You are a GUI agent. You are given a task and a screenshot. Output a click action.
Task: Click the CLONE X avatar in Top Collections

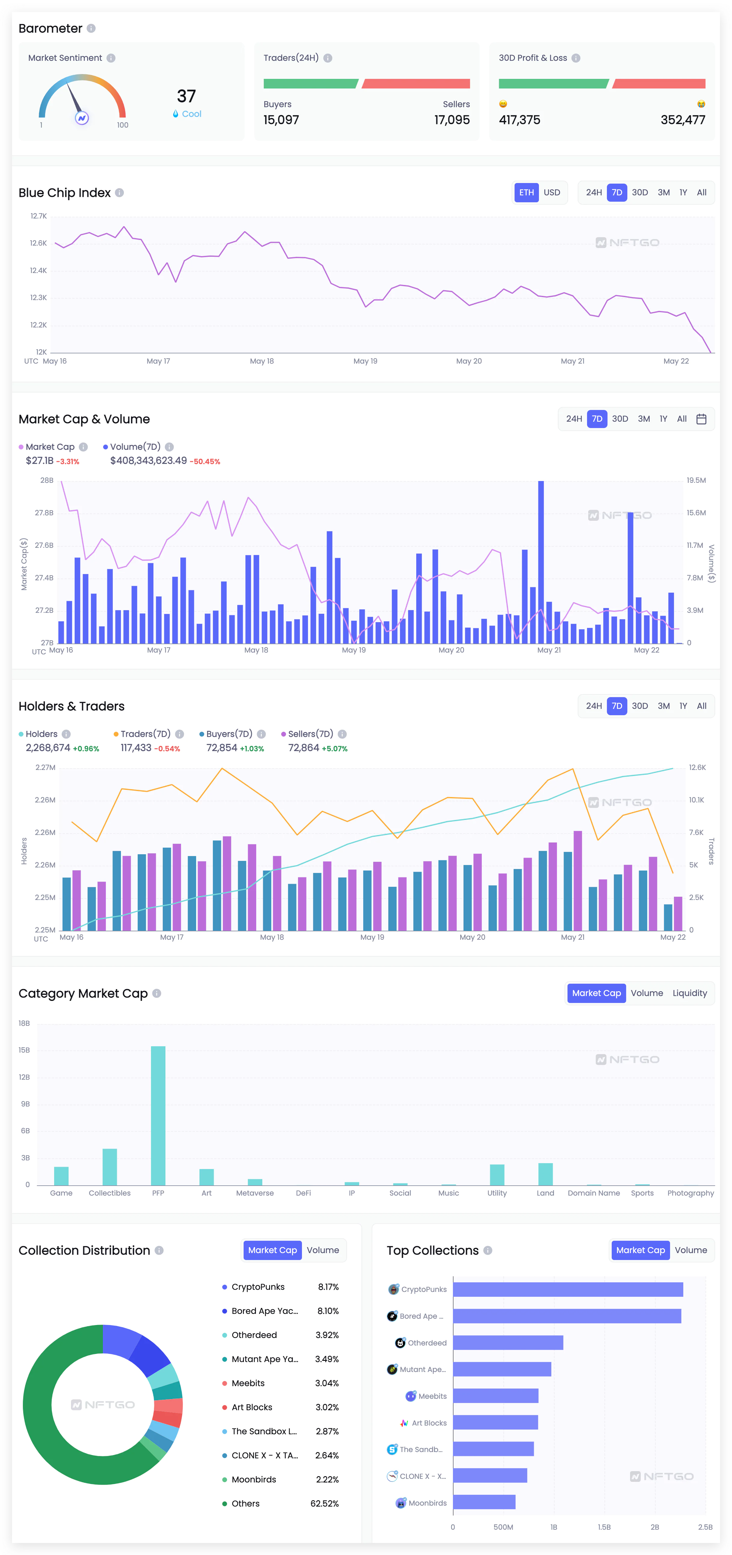[392, 1476]
